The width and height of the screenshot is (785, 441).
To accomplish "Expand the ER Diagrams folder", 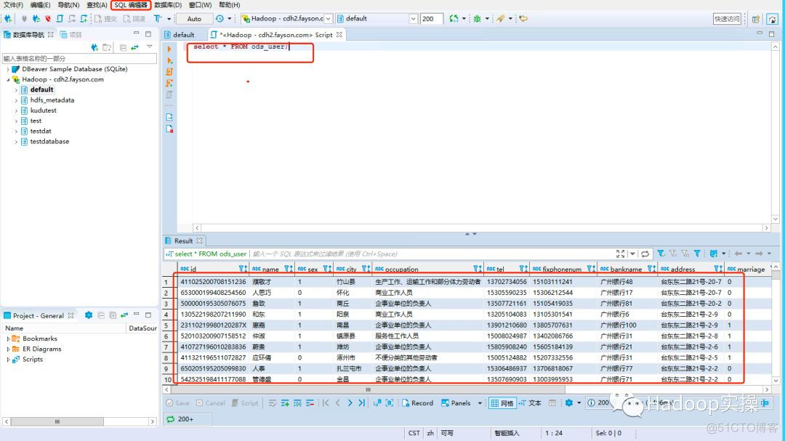I will (8, 349).
